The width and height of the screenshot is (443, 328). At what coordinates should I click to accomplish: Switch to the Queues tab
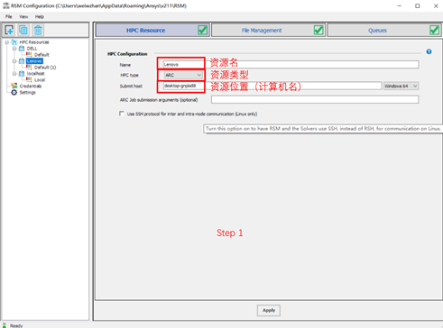point(383,30)
